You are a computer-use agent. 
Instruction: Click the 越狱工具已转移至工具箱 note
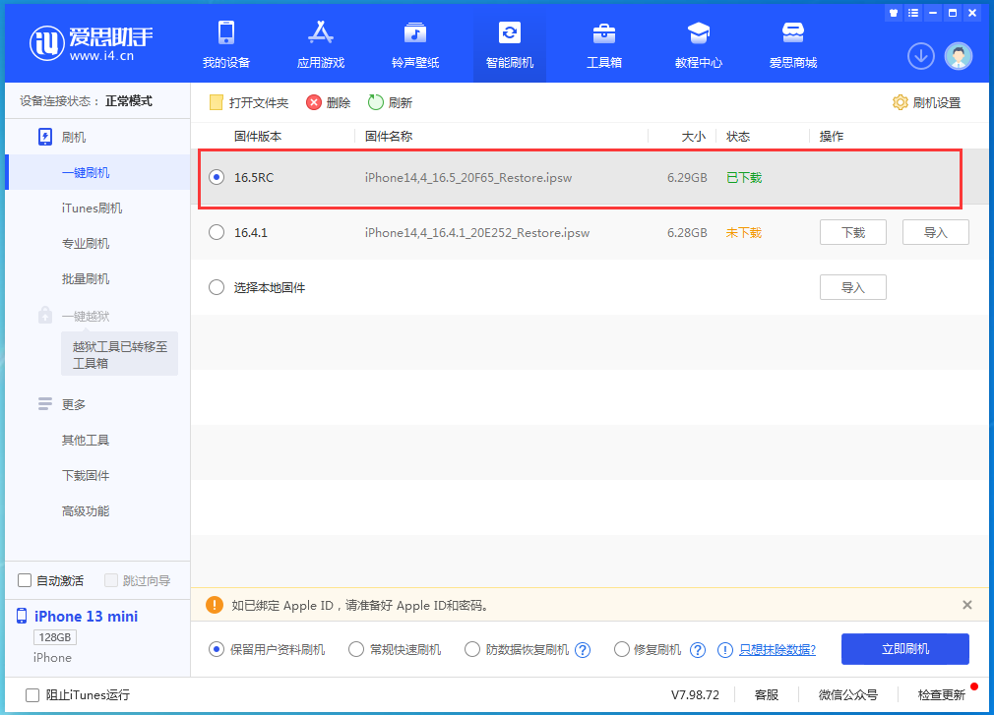pyautogui.click(x=119, y=354)
